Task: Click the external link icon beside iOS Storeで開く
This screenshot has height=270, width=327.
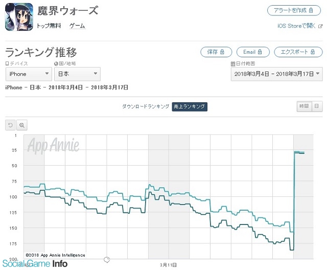Action: pyautogui.click(x=320, y=26)
